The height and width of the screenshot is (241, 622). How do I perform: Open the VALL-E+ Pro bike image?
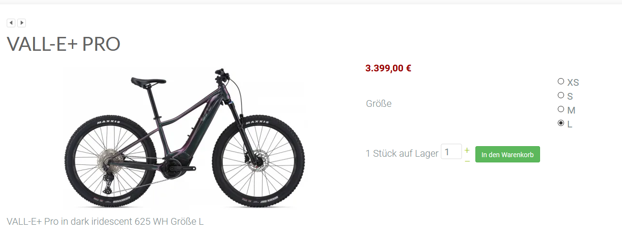[185, 138]
